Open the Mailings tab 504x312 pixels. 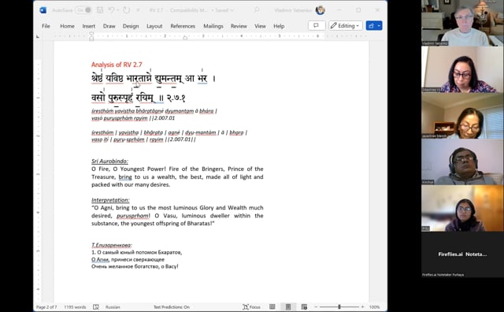[x=213, y=26]
